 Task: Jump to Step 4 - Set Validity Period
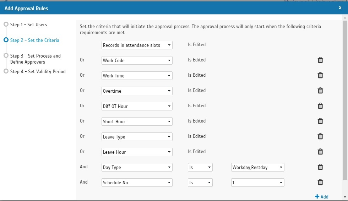pyautogui.click(x=38, y=71)
